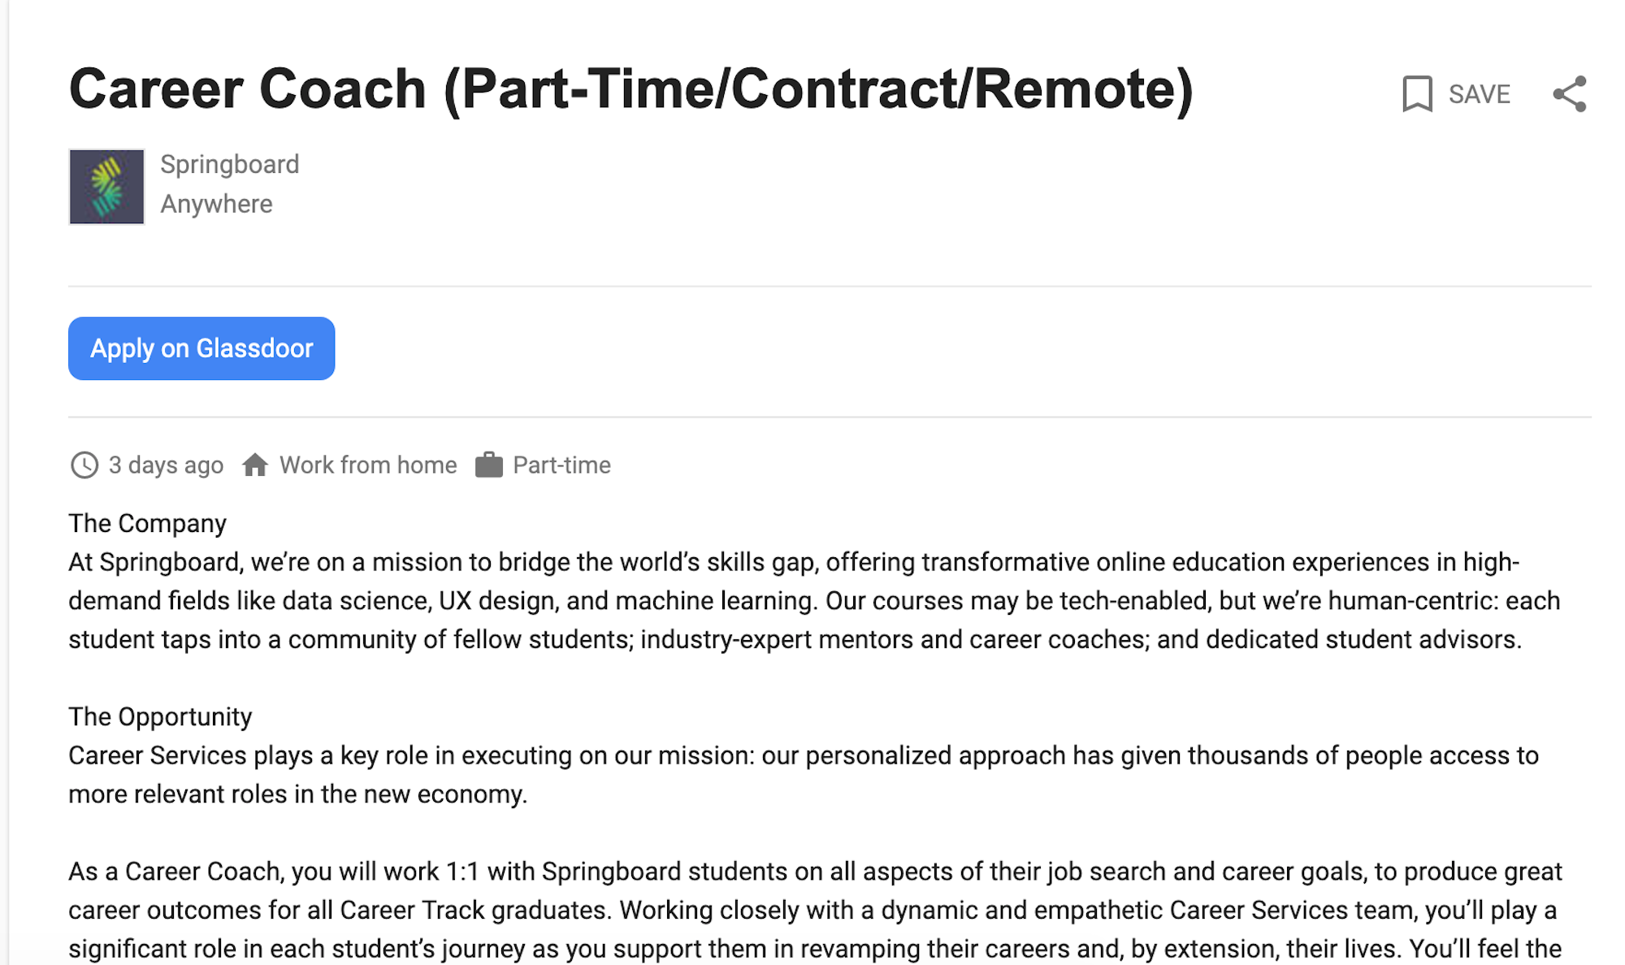The height and width of the screenshot is (965, 1625).
Task: Click the house icon for work from home
Action: pyautogui.click(x=255, y=465)
